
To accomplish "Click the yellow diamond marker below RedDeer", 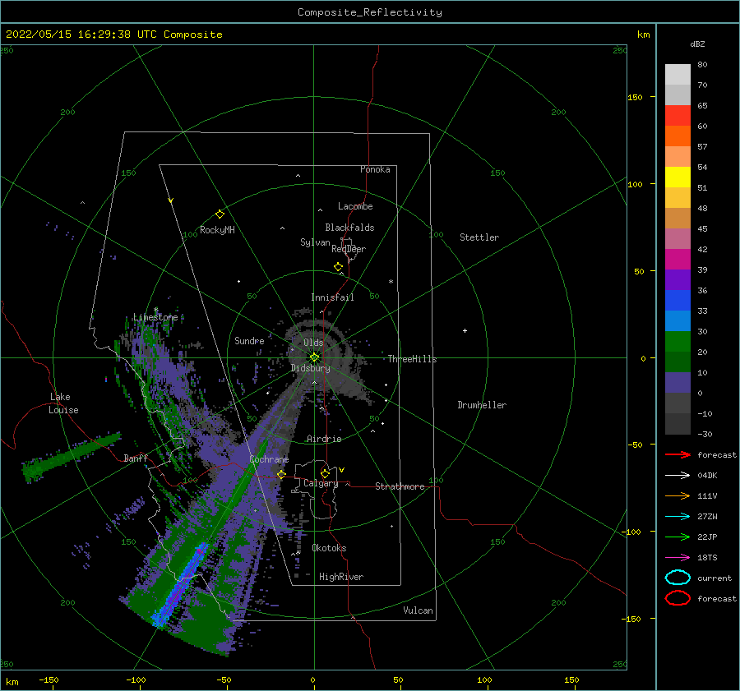I will (338, 266).
